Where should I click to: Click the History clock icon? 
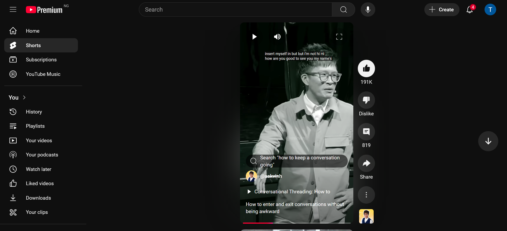pos(13,112)
